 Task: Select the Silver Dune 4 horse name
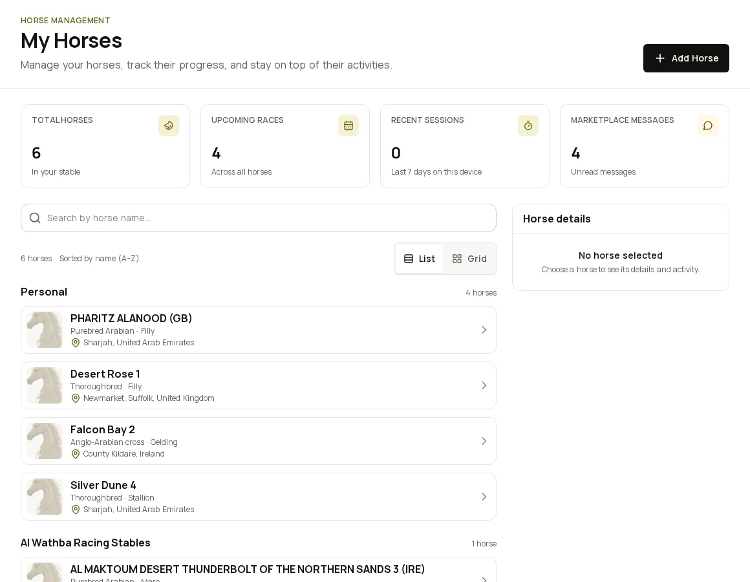tap(103, 485)
